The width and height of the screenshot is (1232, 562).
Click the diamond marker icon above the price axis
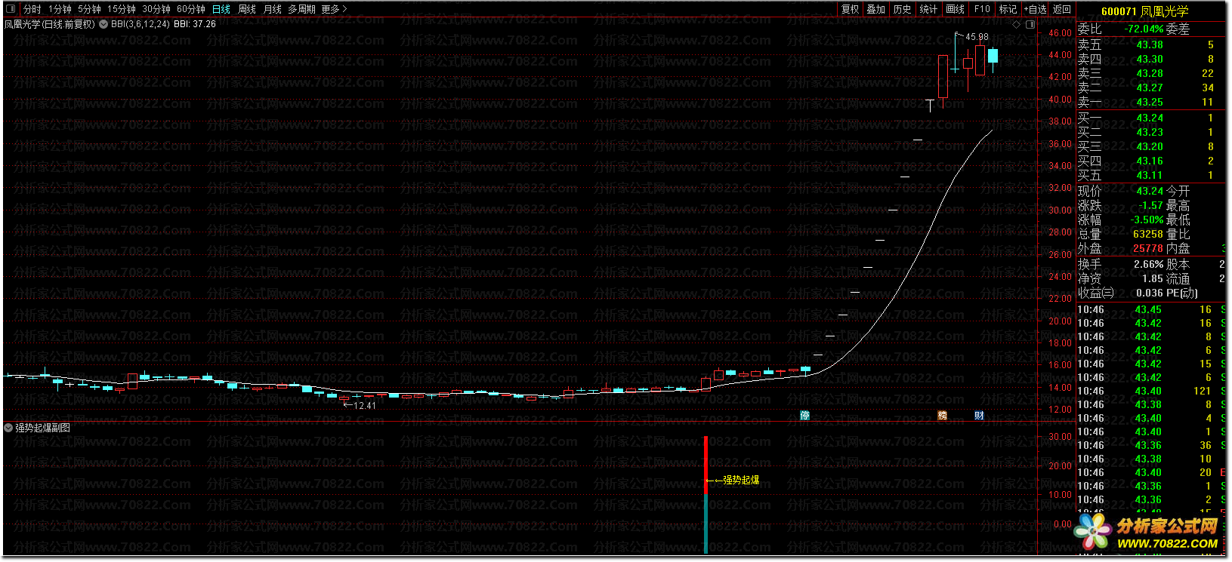point(1017,24)
